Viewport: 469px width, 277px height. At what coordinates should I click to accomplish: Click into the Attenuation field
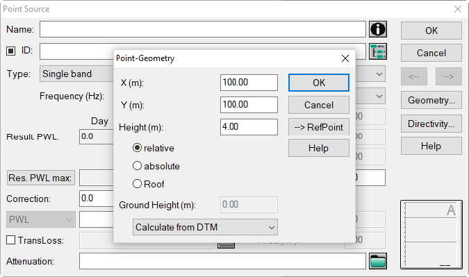tap(222, 261)
